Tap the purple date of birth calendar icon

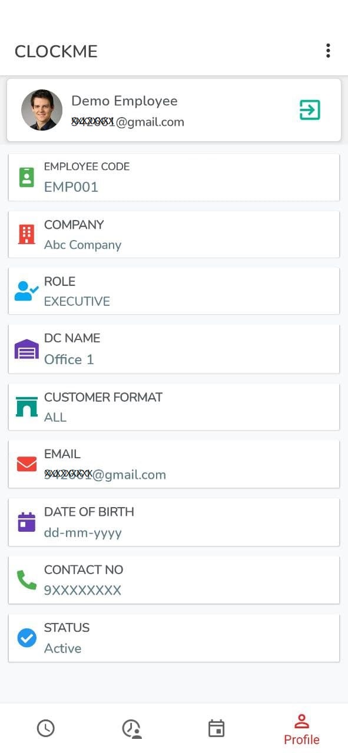(26, 522)
